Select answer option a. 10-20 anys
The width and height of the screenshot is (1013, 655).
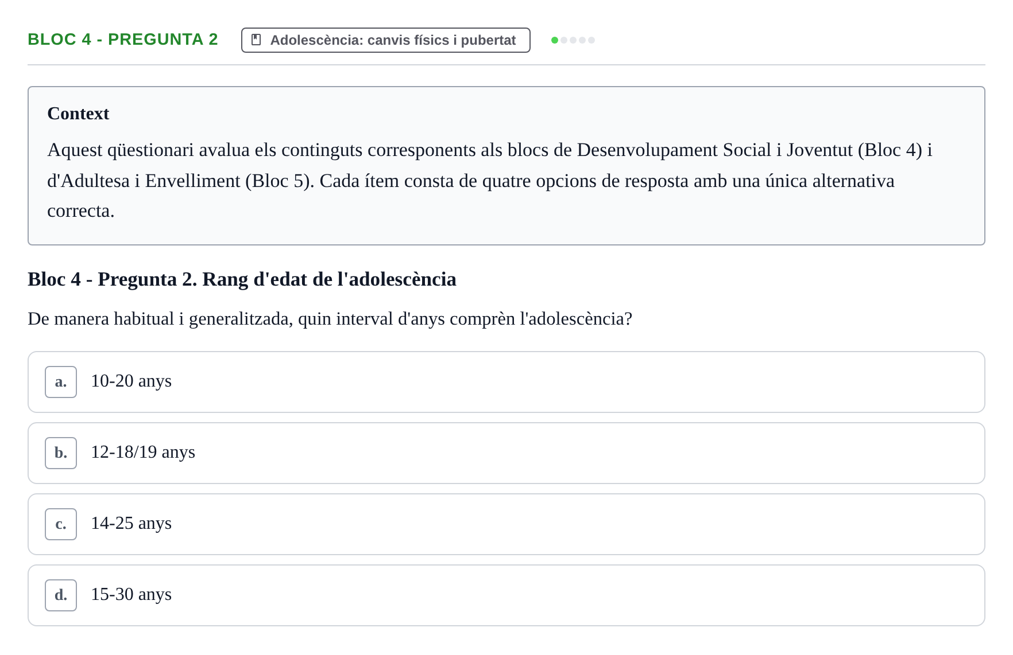coord(506,382)
